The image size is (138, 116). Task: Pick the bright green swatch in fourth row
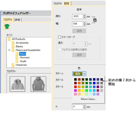(x=87, y=91)
